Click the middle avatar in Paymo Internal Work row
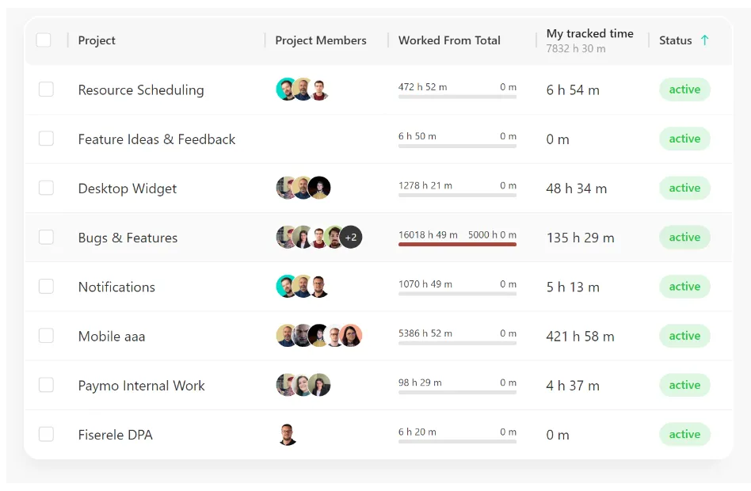Screen dimensions: 751x491 303,385
